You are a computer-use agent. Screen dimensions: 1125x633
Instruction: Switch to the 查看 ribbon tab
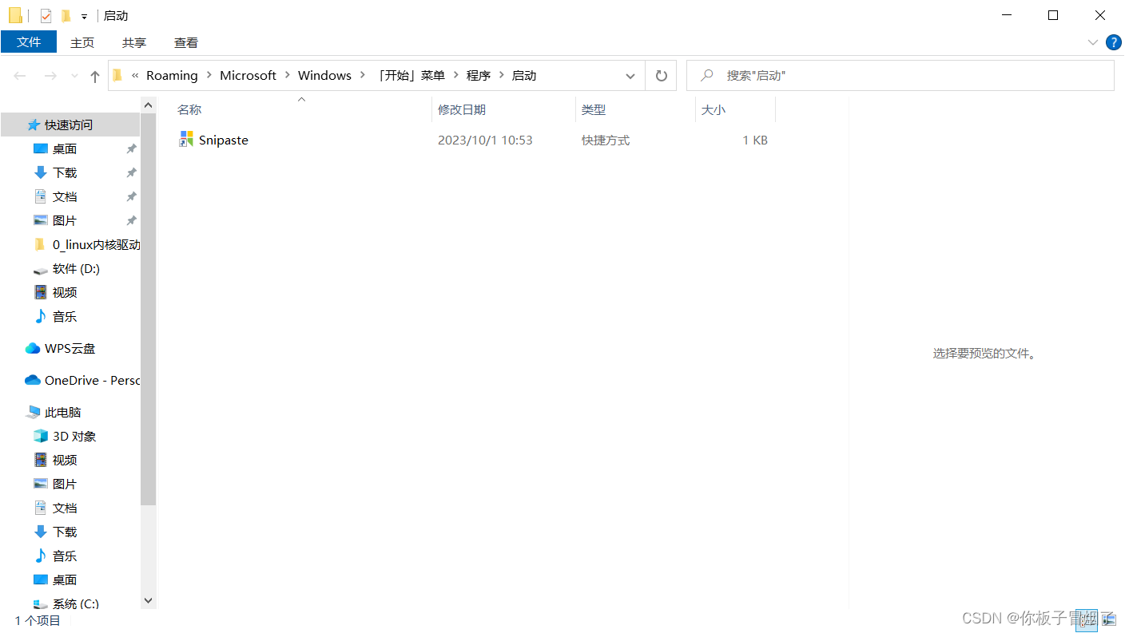(x=185, y=42)
